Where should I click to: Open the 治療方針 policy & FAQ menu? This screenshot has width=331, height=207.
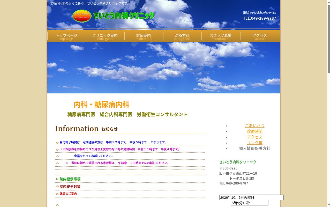point(182,36)
